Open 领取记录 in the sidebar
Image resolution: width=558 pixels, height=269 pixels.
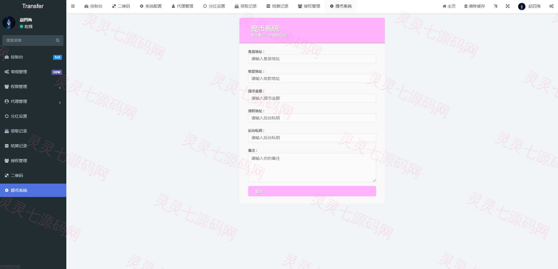33,131
